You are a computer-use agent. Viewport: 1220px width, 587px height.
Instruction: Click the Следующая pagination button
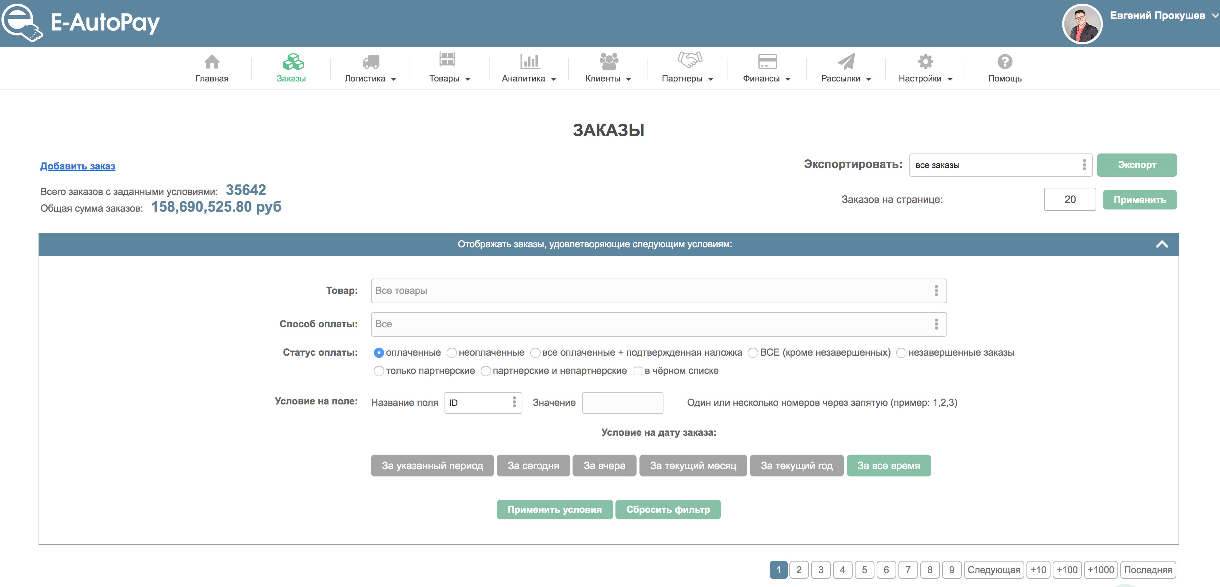tap(994, 570)
